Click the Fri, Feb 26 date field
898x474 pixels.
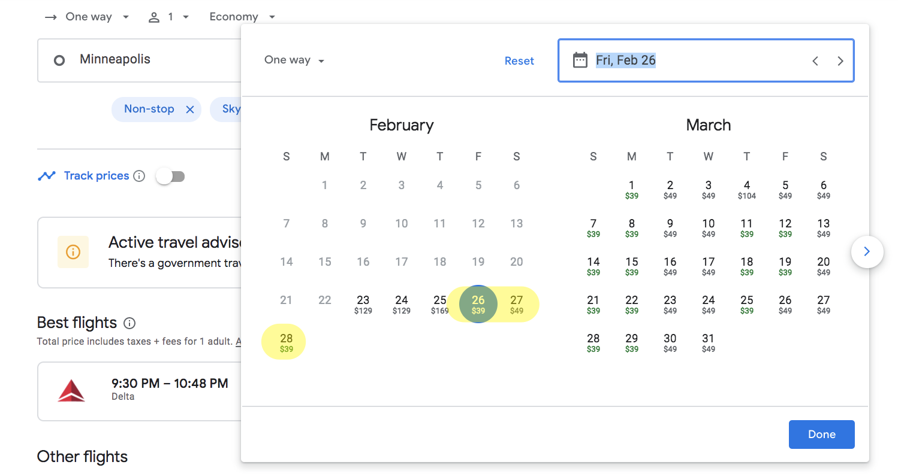click(706, 60)
